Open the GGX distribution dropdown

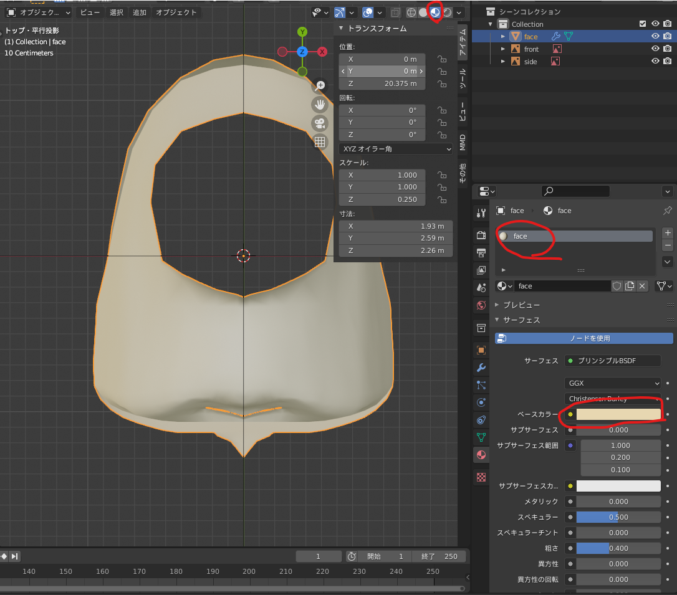pos(612,383)
